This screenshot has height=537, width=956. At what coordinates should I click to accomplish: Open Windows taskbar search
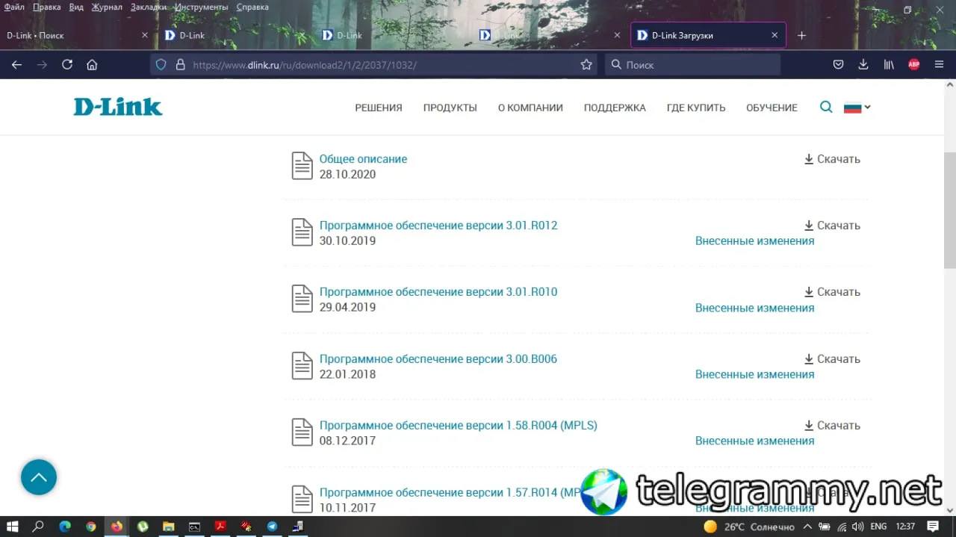coord(39,527)
